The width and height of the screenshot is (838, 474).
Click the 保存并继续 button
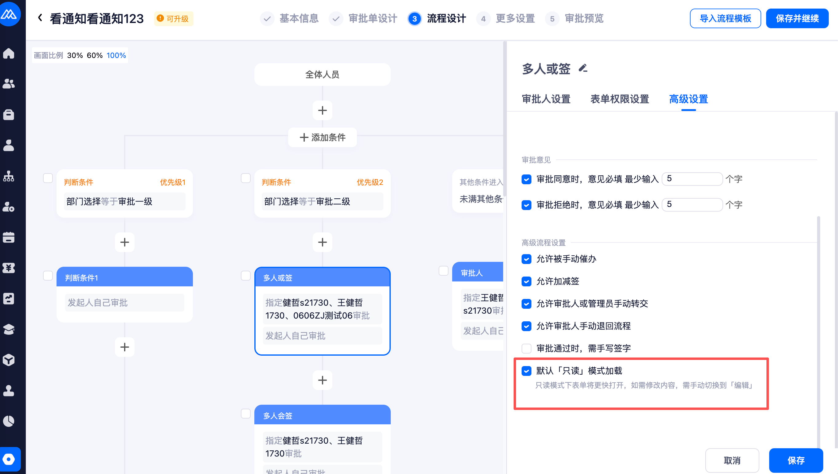(797, 19)
